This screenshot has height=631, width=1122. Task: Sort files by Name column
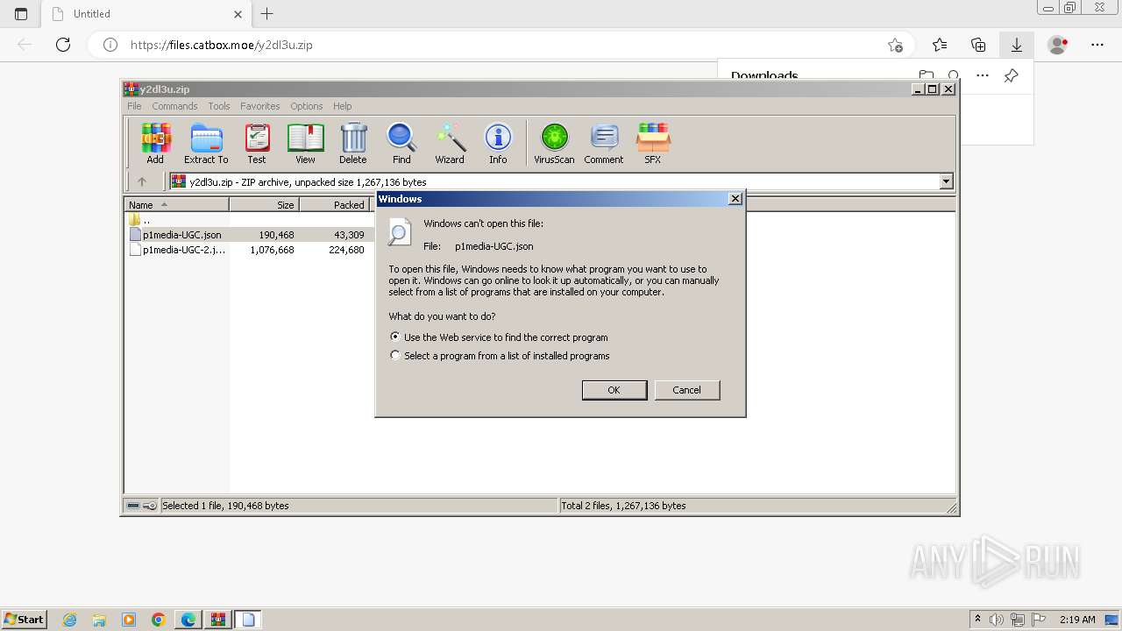click(x=177, y=204)
